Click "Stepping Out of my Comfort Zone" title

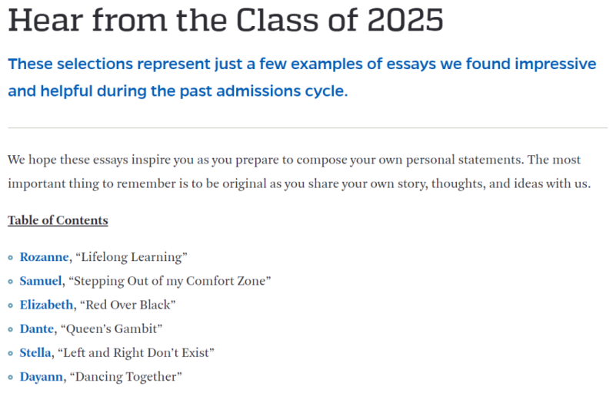[x=170, y=281]
